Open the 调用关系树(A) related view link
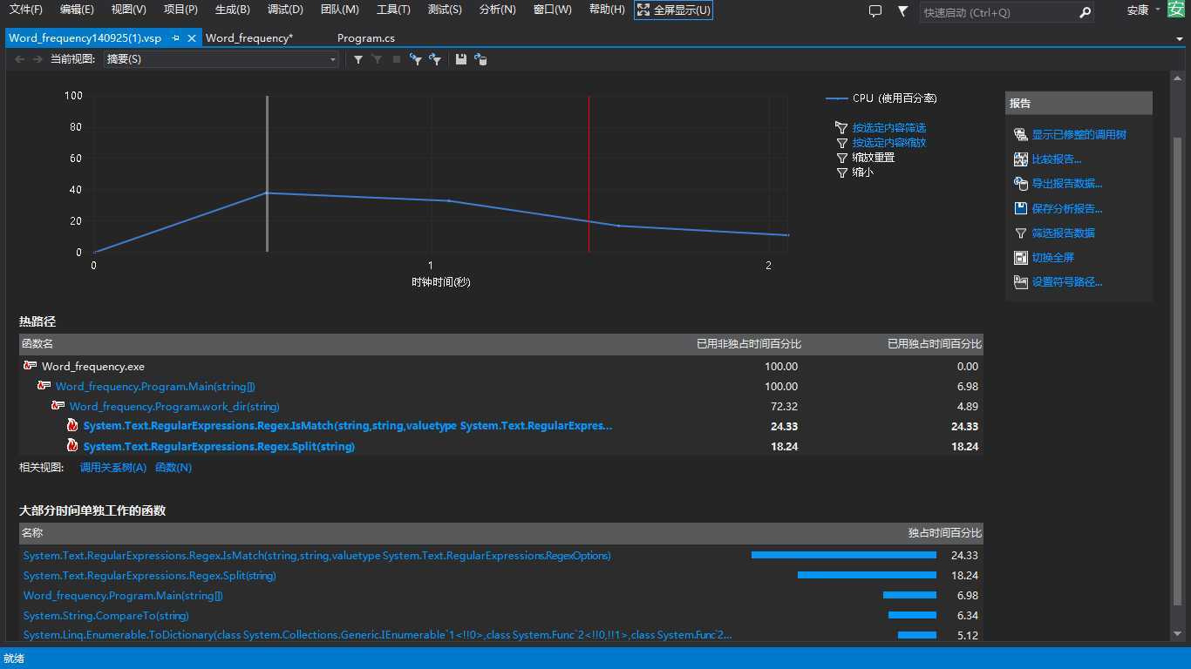 (113, 468)
